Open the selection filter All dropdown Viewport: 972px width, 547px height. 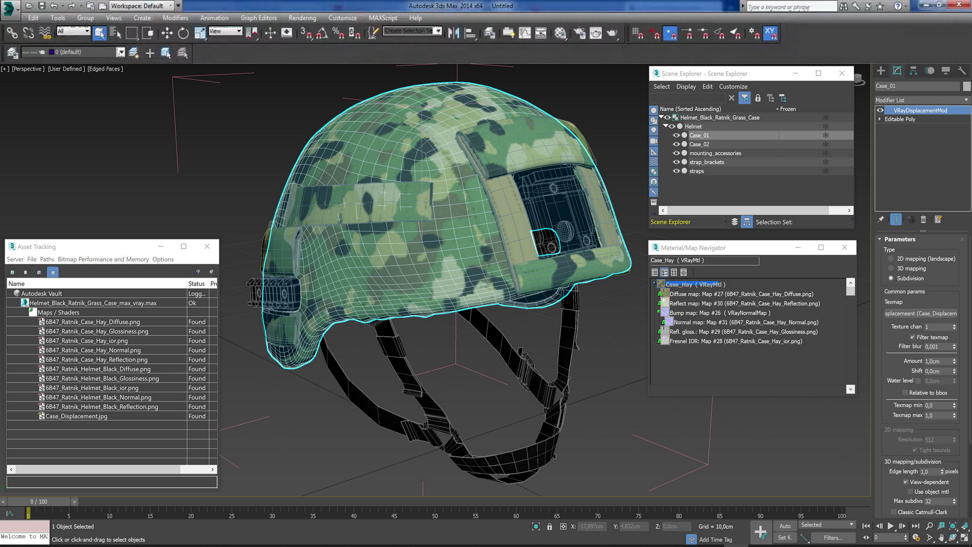coord(73,31)
